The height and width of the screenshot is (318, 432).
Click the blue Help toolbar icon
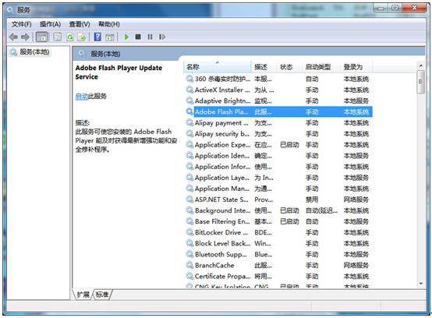[97, 37]
